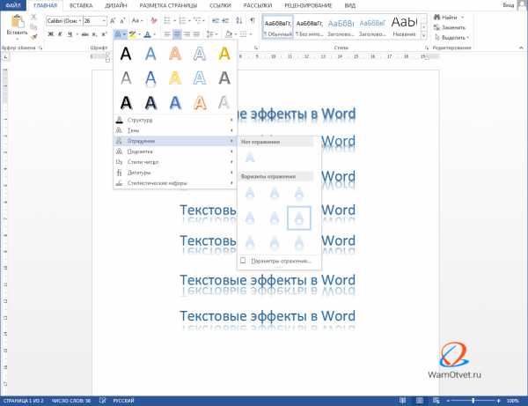Click the Paste (Вставить) clipboard icon
The height and width of the screenshot is (406, 528).
click(18, 22)
